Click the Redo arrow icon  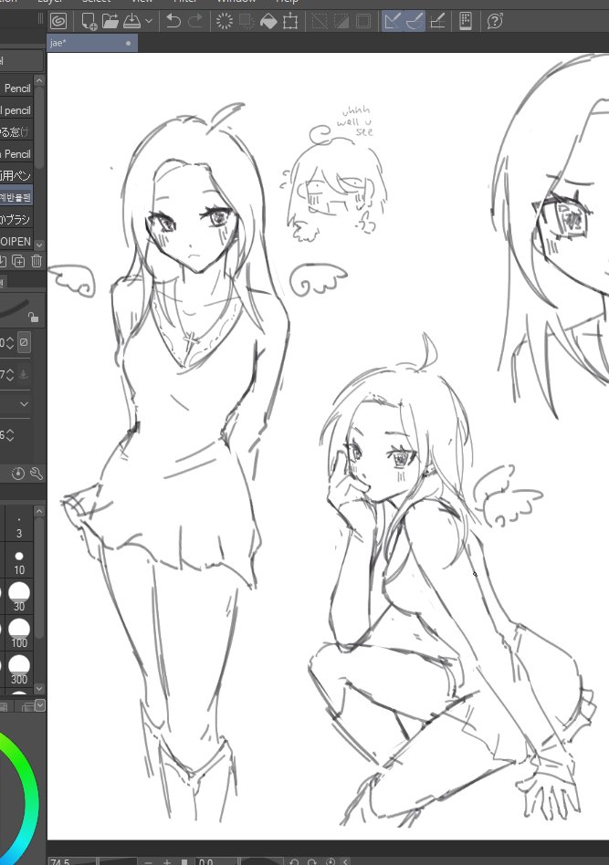(x=194, y=22)
